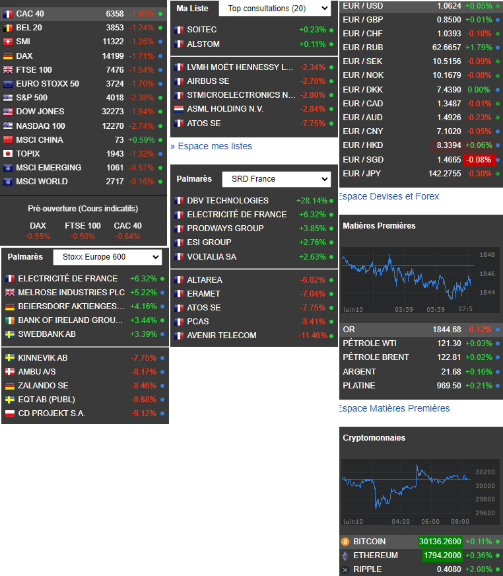Click the PLATINE commodity row
Viewport: 503px width, 576px height.
click(421, 386)
